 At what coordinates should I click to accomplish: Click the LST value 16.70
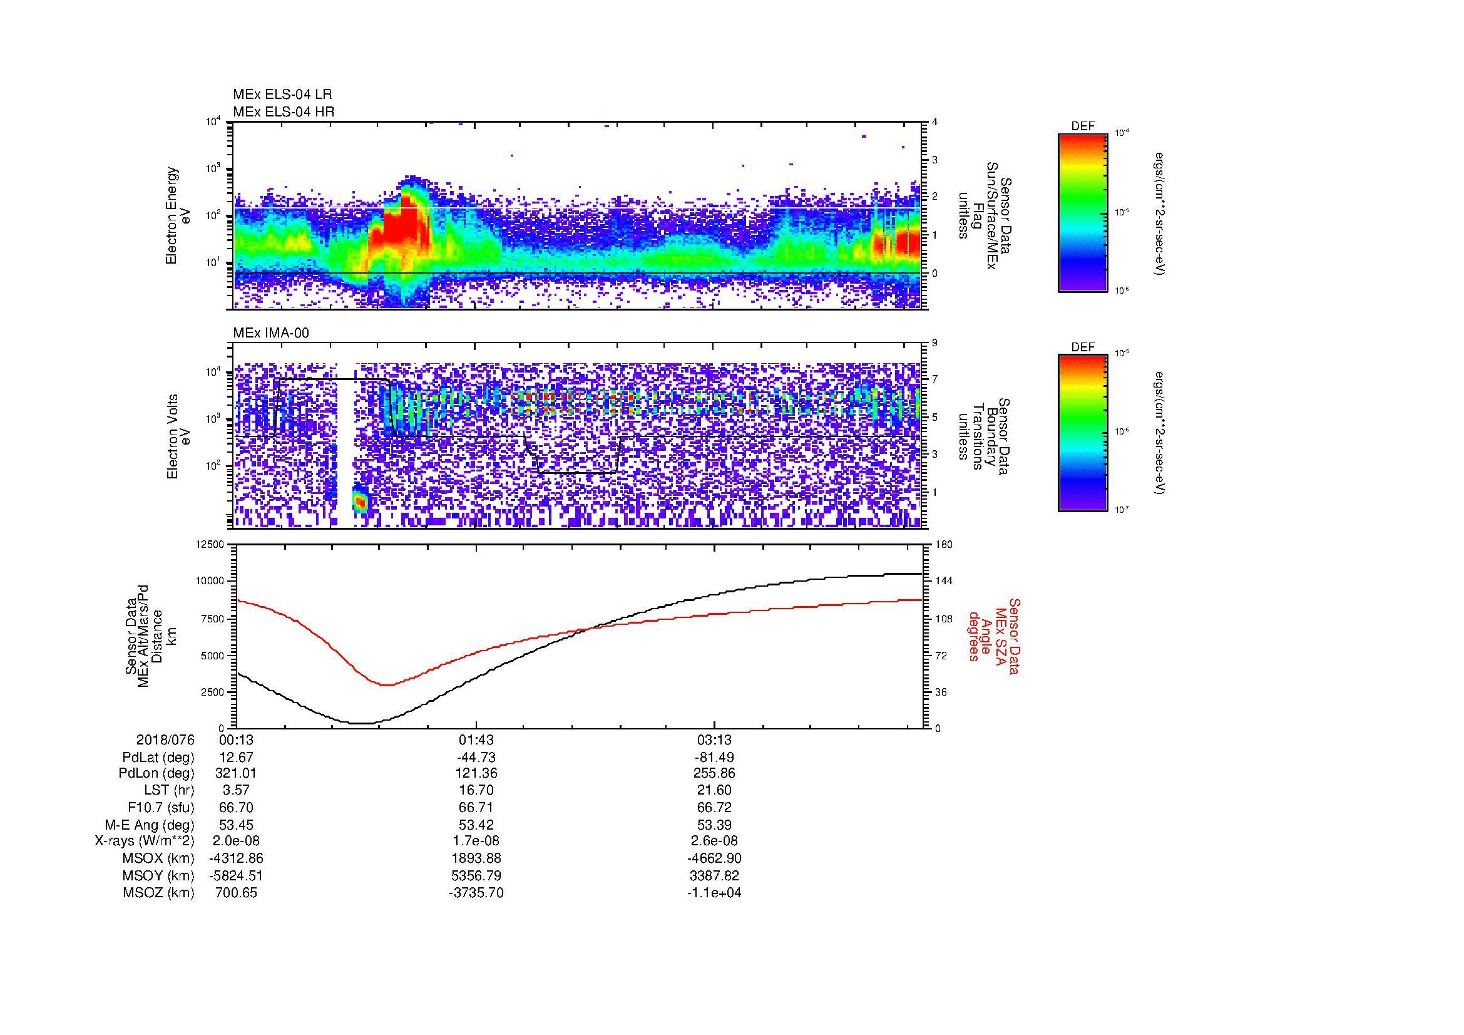476,790
